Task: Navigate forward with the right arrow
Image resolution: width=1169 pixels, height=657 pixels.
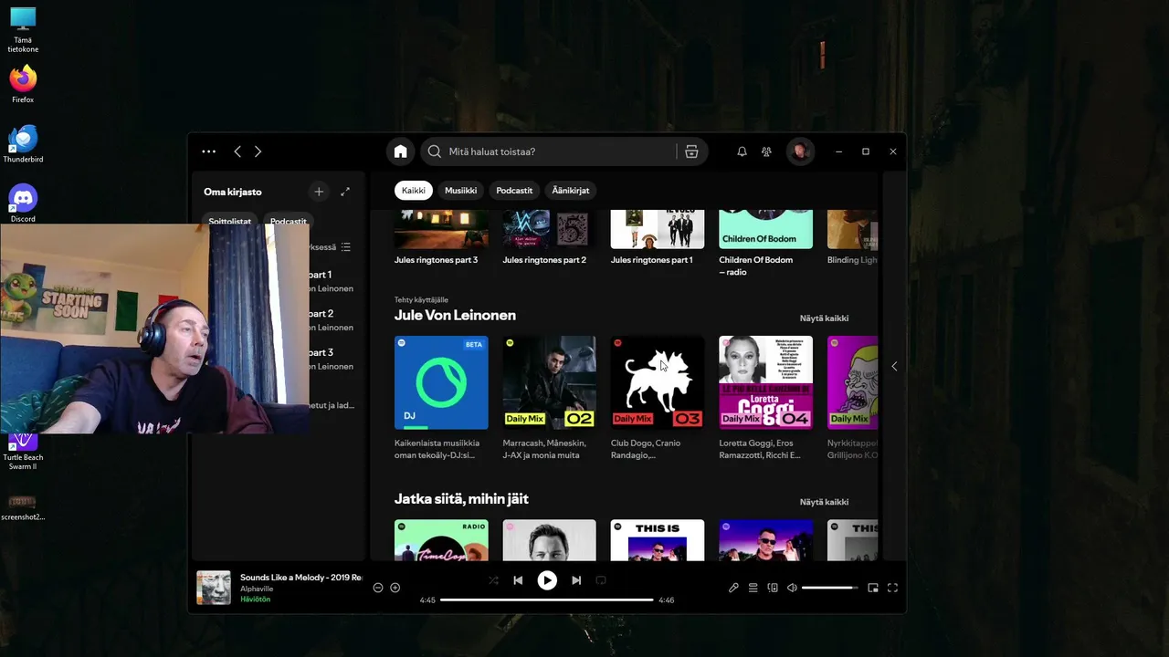Action: point(258,151)
